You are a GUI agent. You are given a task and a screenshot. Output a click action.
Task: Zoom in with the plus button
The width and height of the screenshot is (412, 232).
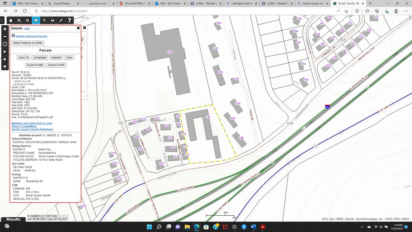(x=5, y=29)
